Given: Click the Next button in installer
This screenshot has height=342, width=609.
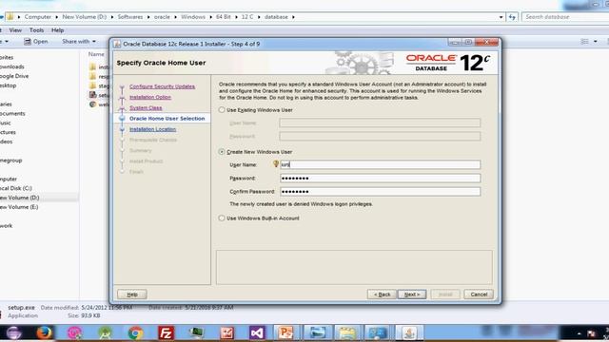Looking at the screenshot, I should pyautogui.click(x=412, y=294).
